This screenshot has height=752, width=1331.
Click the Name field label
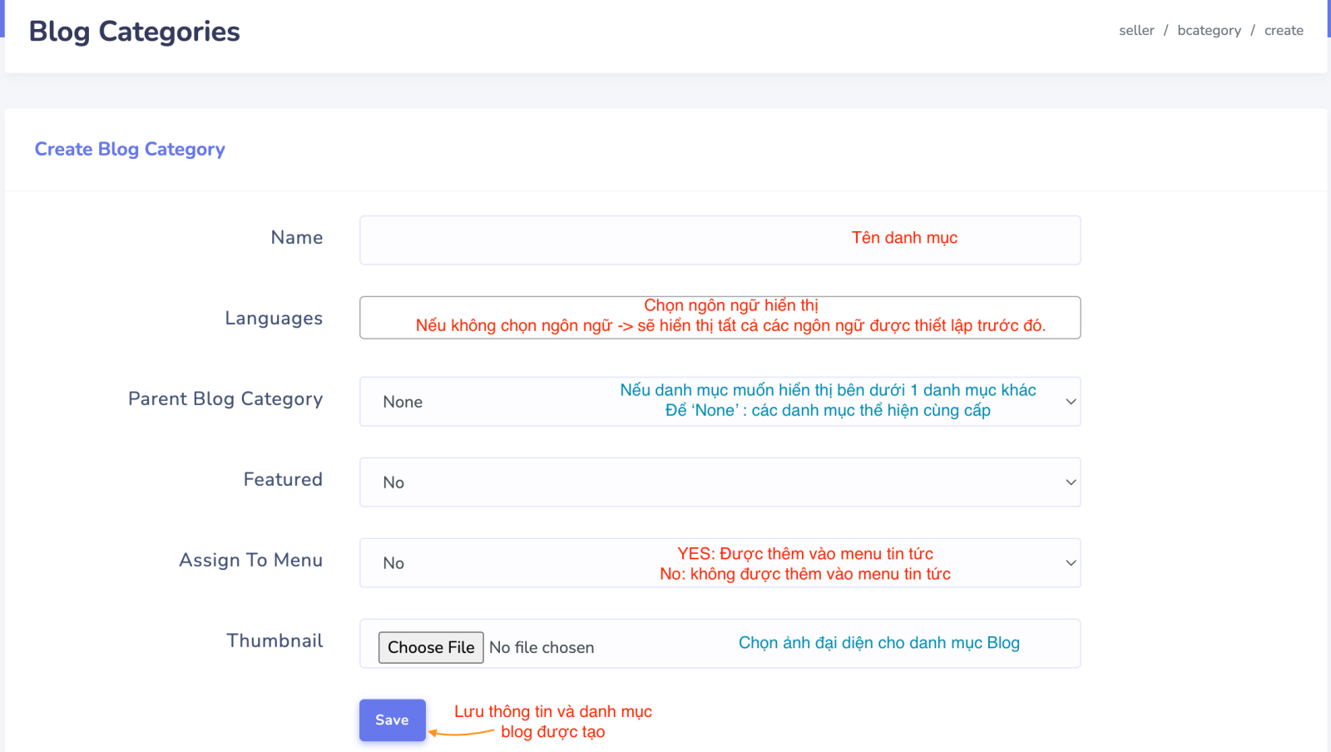point(296,238)
